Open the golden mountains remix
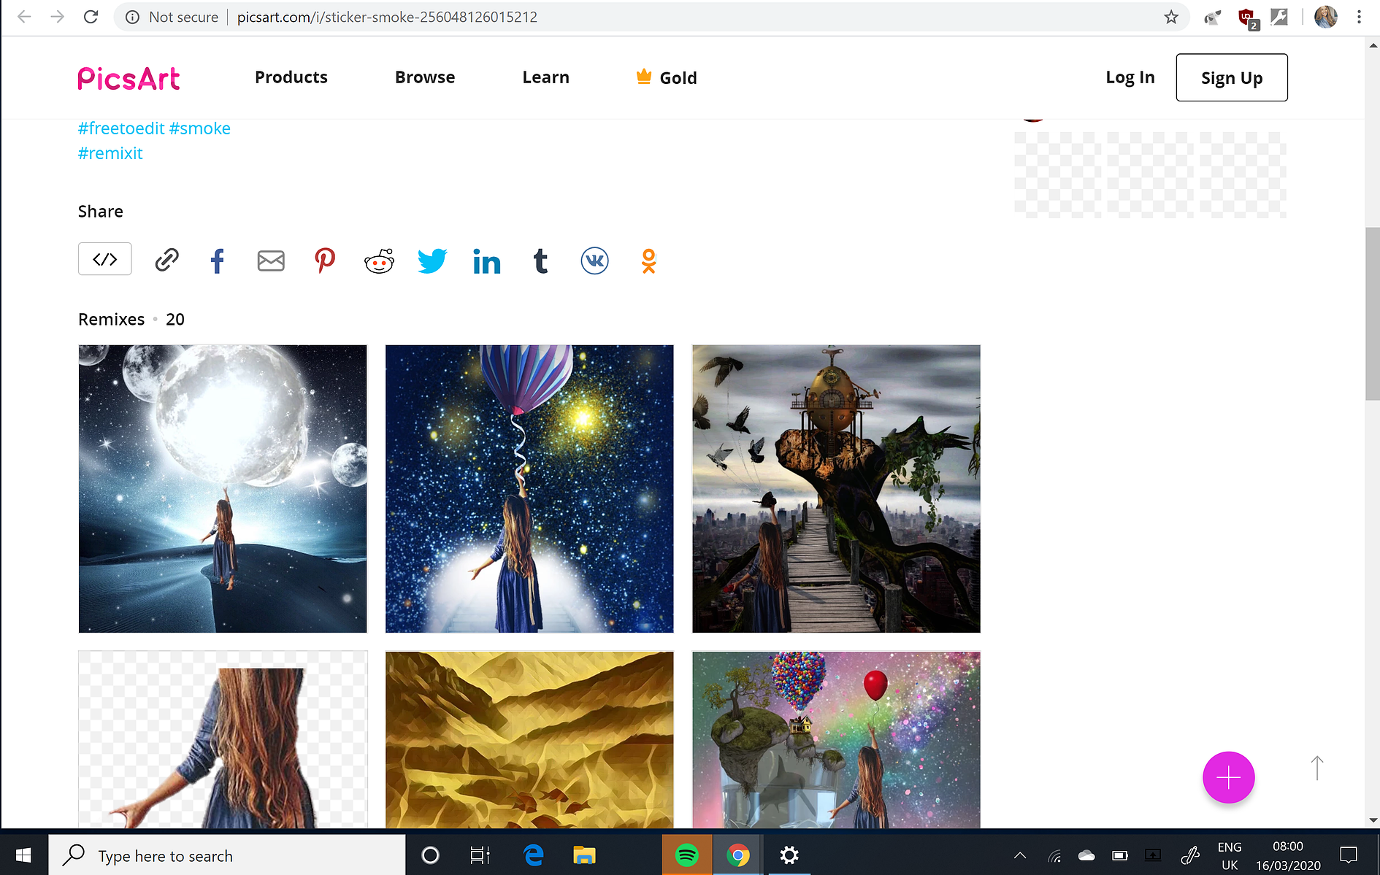This screenshot has height=875, width=1380. (x=529, y=739)
